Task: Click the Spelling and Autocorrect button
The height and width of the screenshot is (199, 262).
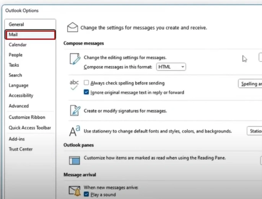Action: (250, 84)
